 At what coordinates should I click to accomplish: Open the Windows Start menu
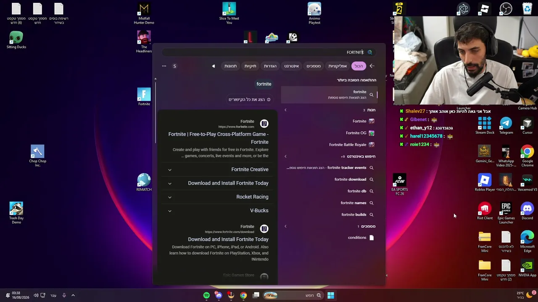[x=331, y=295]
